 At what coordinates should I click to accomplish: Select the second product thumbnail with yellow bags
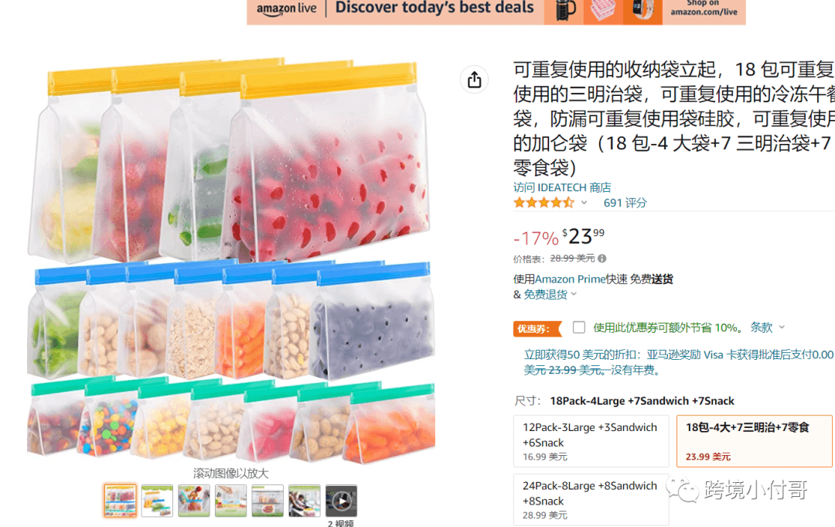(x=157, y=501)
